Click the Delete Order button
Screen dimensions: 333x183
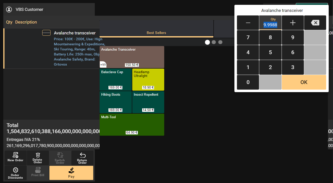[x=38, y=158]
